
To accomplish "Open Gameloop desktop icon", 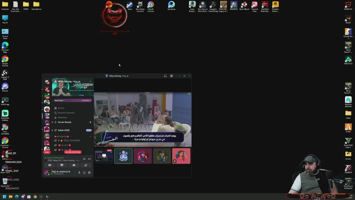I will [171, 6].
